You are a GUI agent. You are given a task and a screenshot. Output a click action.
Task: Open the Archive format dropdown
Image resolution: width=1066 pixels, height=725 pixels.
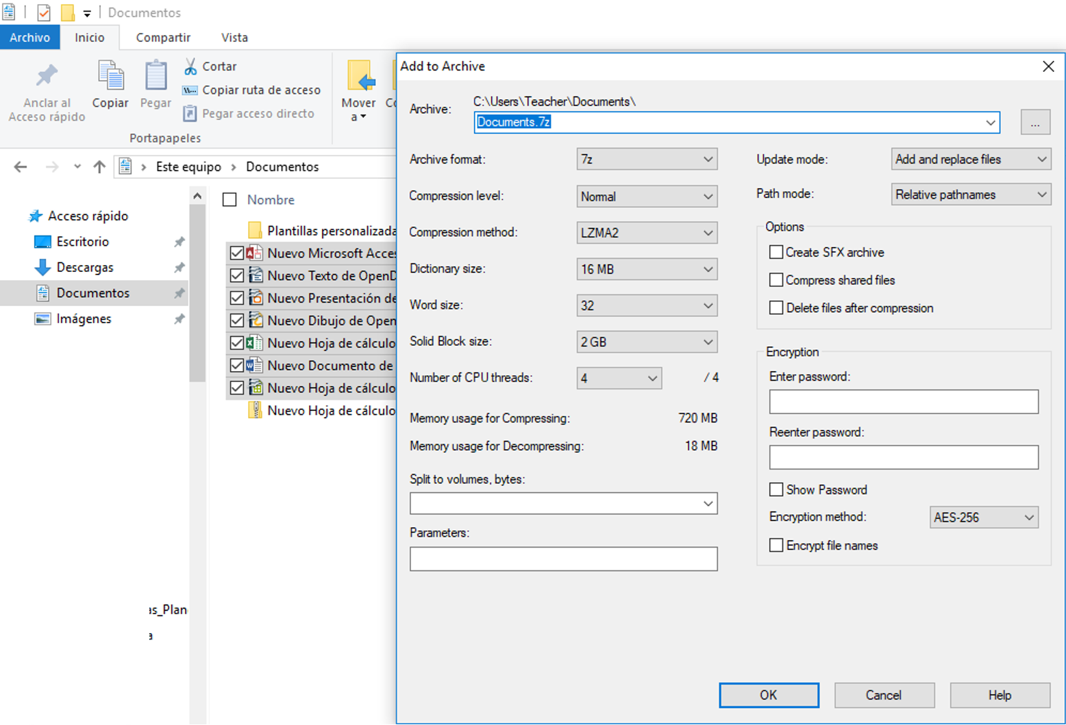pyautogui.click(x=646, y=160)
